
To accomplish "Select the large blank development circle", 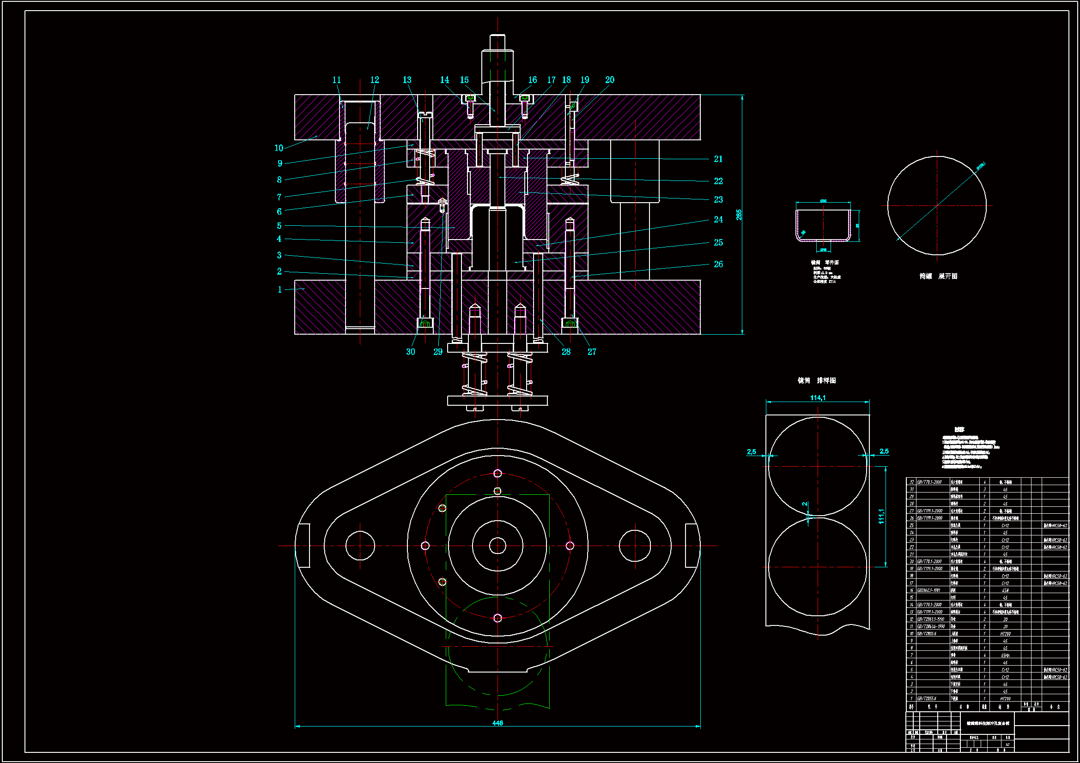I will click(937, 205).
